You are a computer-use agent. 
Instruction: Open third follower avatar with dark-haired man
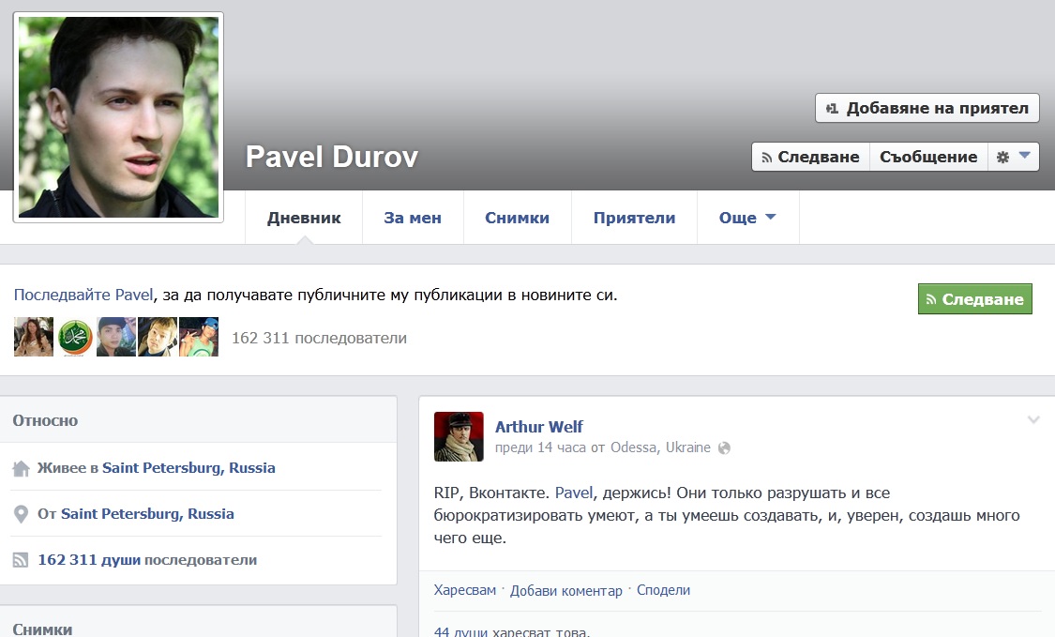(116, 337)
